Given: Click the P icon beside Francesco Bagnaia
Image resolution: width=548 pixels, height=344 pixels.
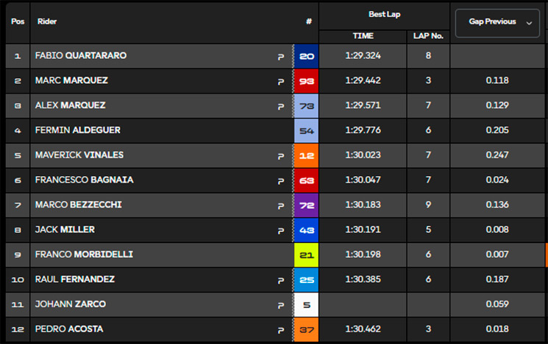Looking at the screenshot, I should pyautogui.click(x=281, y=181).
